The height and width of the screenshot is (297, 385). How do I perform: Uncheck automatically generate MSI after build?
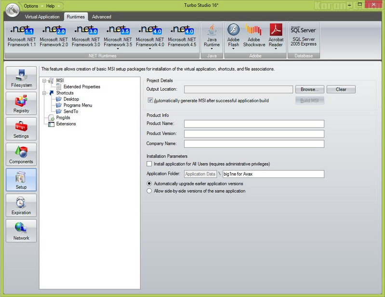click(150, 101)
